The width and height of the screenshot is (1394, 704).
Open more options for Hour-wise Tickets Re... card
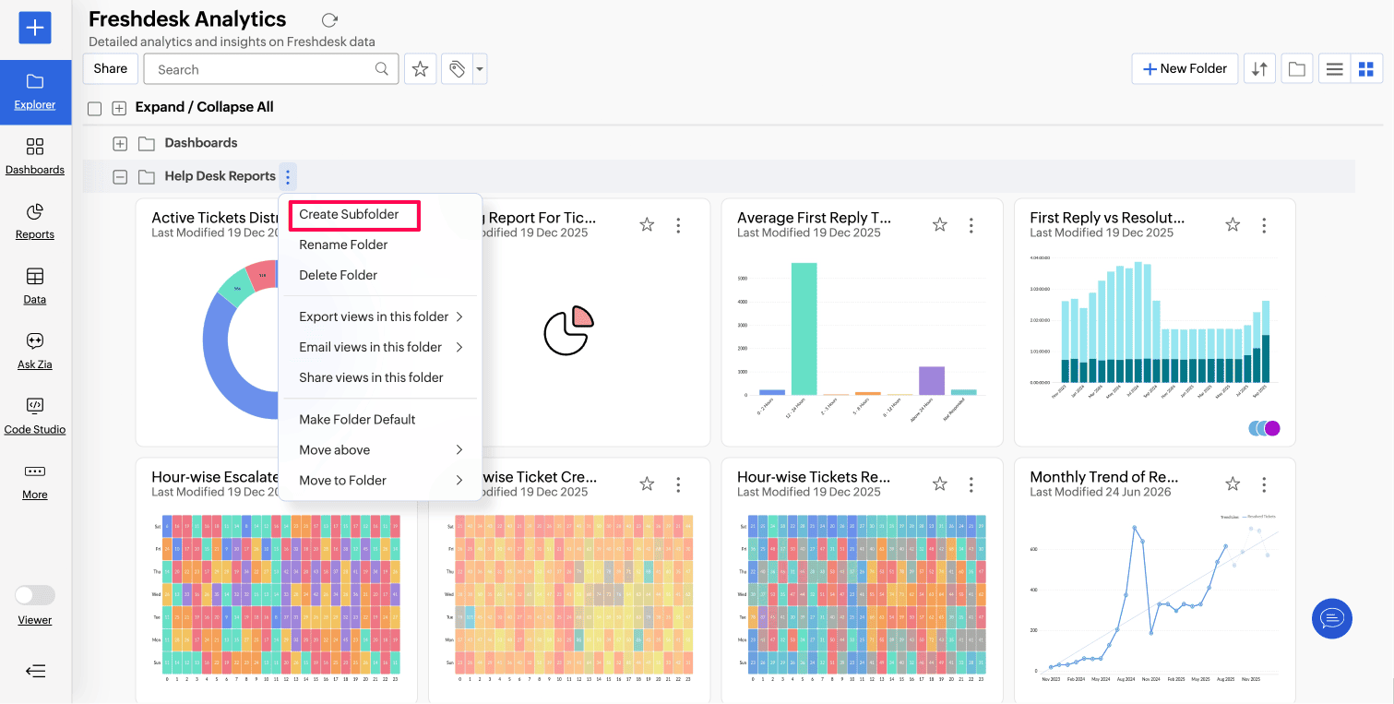pyautogui.click(x=971, y=484)
